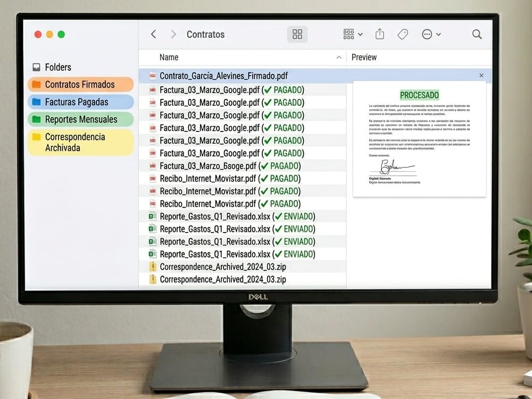Click the green Reportes Mensuales folder icon
The image size is (532, 399).
pyautogui.click(x=36, y=119)
